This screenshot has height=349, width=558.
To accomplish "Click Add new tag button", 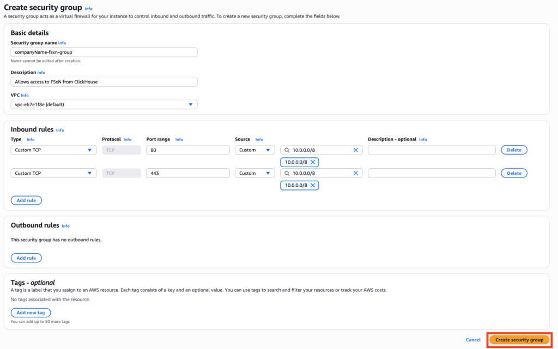I will click(x=31, y=313).
